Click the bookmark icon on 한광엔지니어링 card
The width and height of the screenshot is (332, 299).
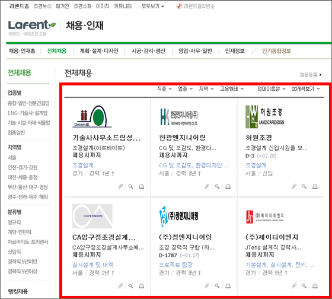click(228, 186)
